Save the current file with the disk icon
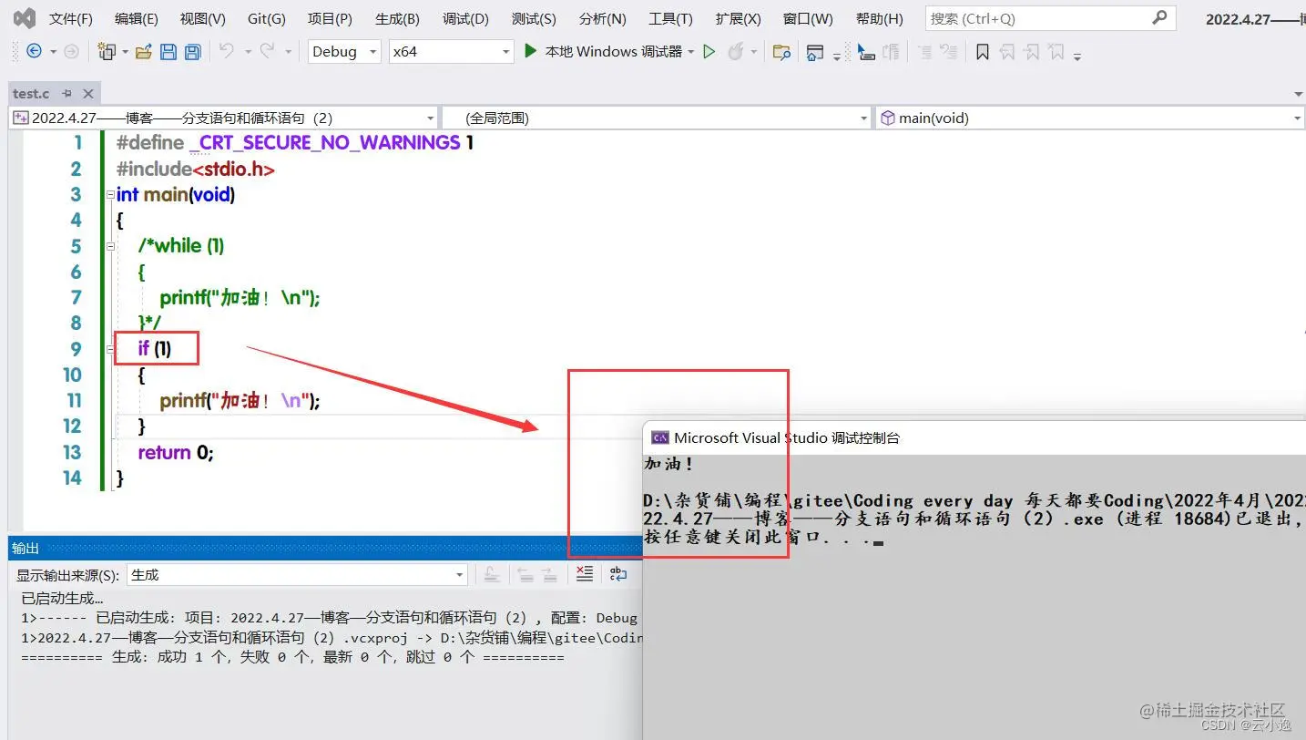 (x=168, y=52)
